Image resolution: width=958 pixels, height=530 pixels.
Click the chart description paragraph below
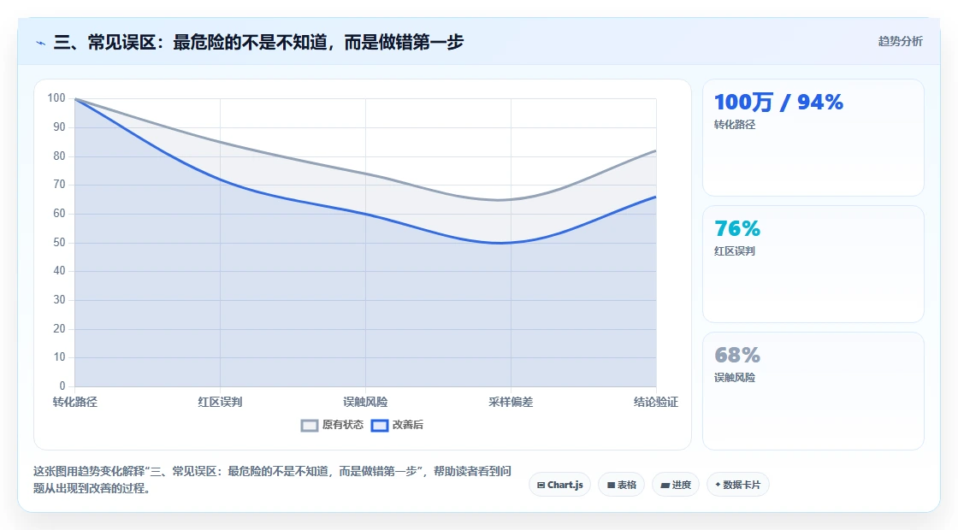[x=273, y=480]
